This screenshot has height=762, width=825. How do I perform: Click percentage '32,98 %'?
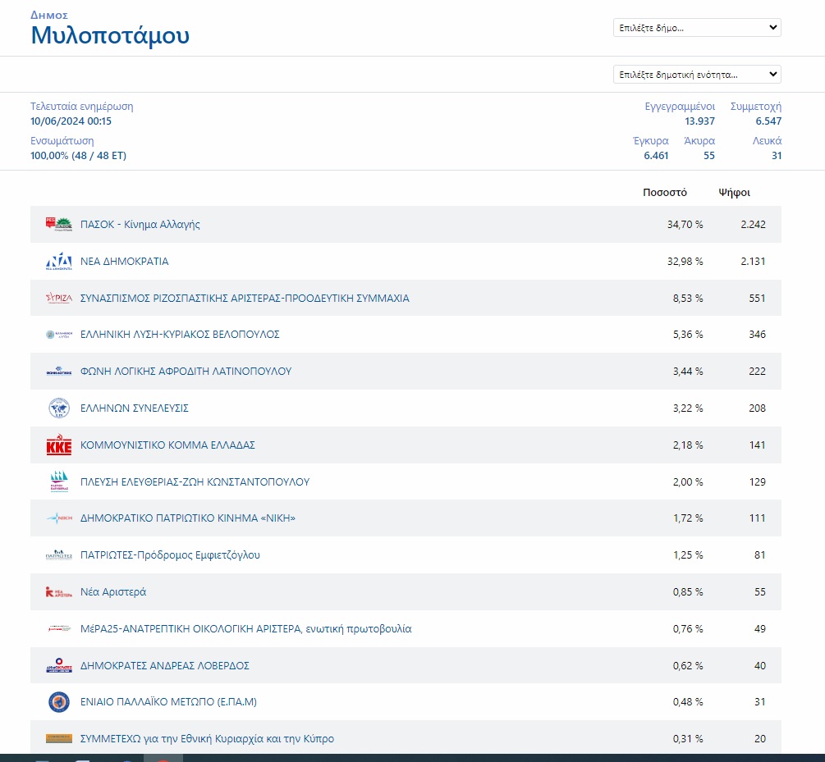(685, 261)
